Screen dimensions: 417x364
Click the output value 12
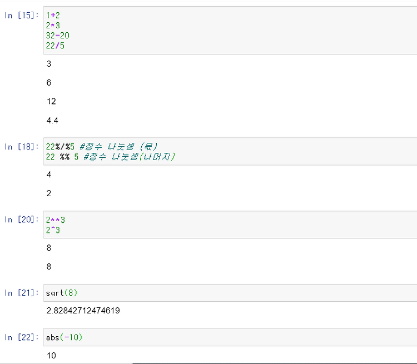coord(51,101)
